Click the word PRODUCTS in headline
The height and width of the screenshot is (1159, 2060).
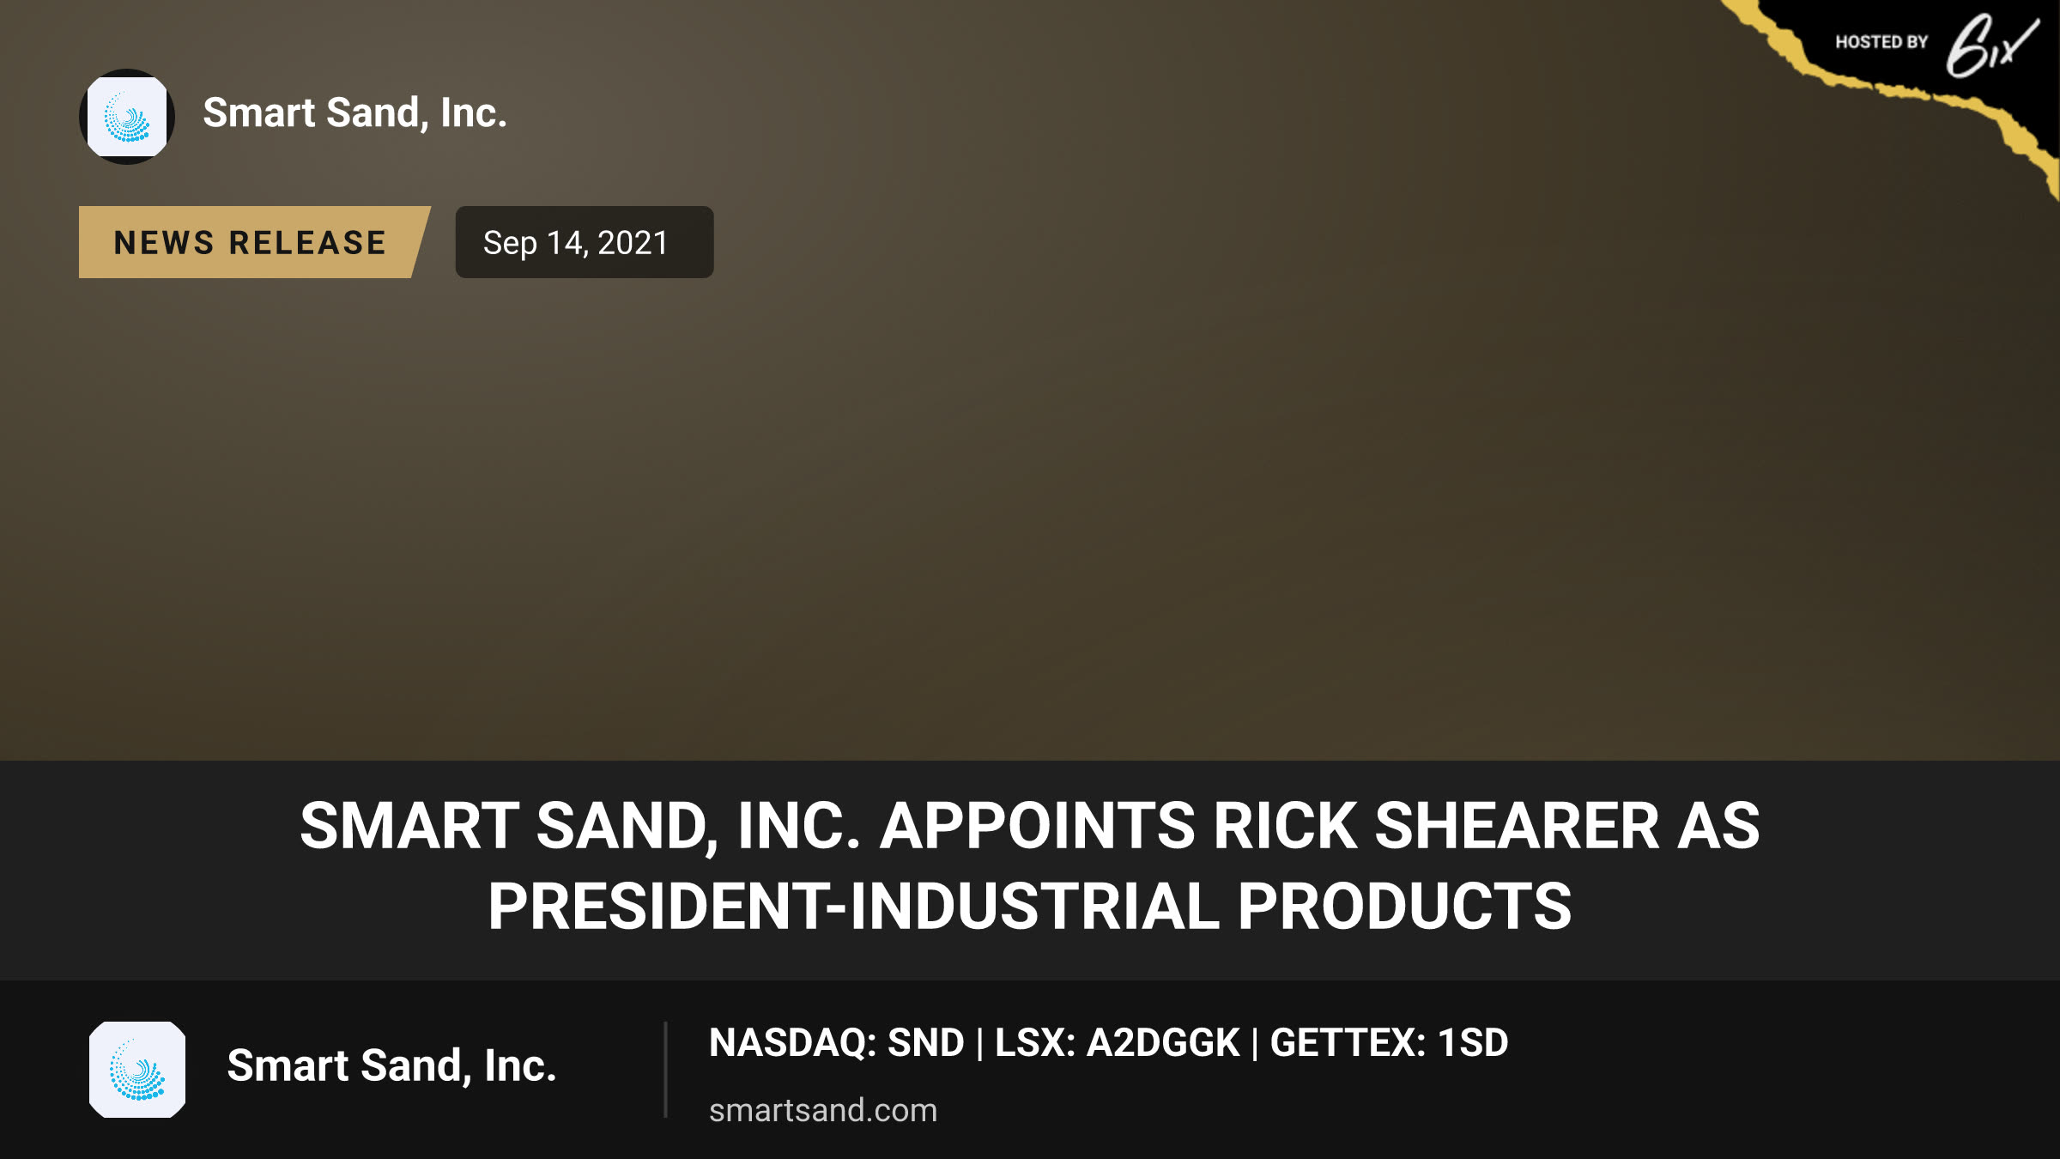click(x=1404, y=907)
